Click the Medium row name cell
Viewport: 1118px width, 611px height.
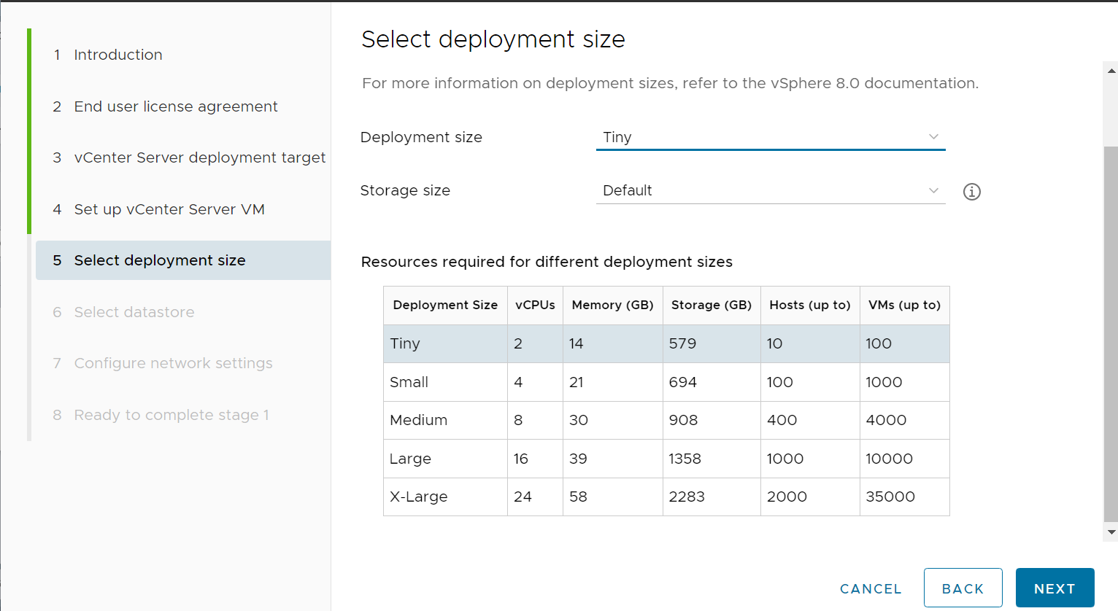point(445,420)
